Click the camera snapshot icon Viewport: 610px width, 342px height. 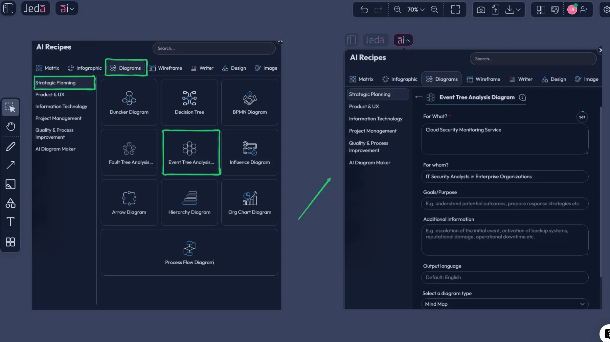(x=481, y=10)
